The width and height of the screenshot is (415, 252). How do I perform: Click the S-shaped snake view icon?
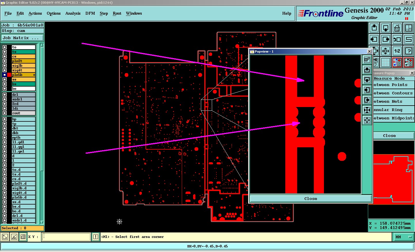409,39
